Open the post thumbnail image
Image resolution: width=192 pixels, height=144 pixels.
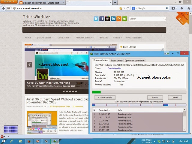[x=42, y=122]
